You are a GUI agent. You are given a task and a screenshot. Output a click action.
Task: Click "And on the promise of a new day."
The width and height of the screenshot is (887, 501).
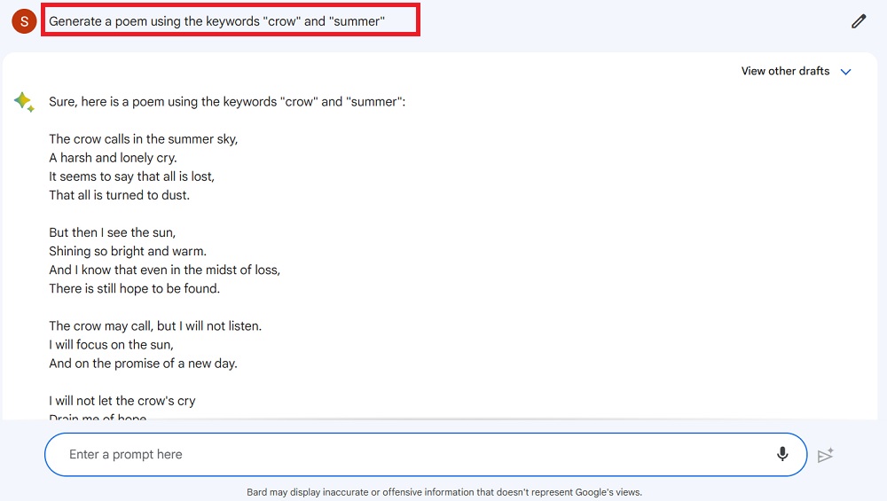pyautogui.click(x=143, y=363)
